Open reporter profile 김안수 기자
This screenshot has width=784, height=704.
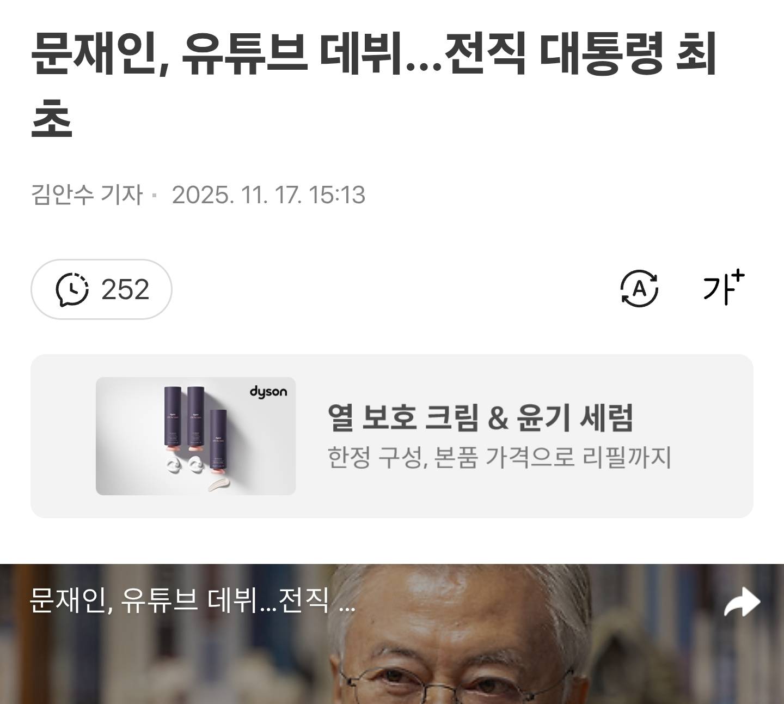click(87, 195)
